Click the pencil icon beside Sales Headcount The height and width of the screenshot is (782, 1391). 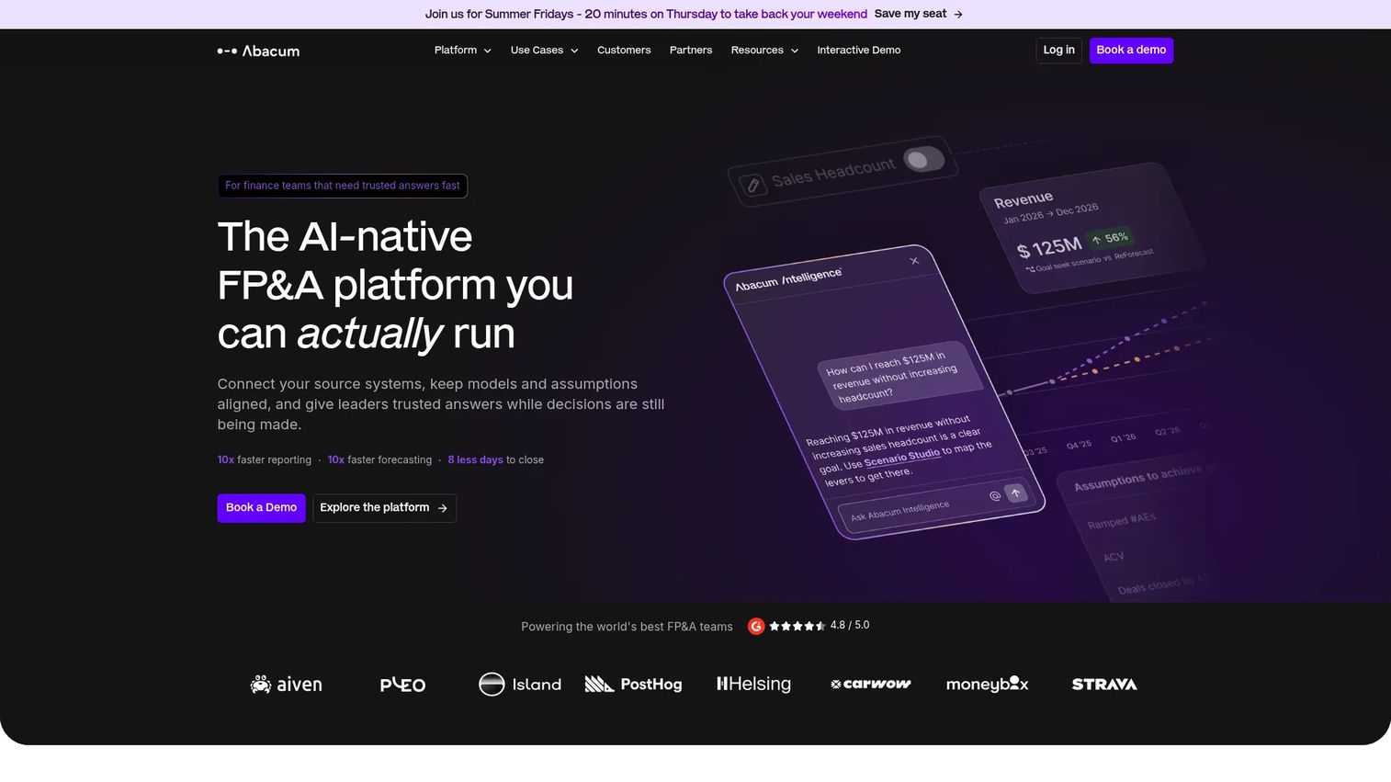(752, 186)
